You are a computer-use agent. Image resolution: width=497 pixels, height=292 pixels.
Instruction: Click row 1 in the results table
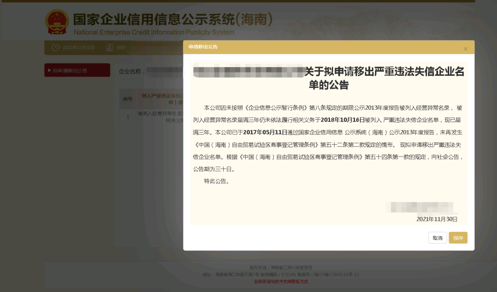[127, 116]
